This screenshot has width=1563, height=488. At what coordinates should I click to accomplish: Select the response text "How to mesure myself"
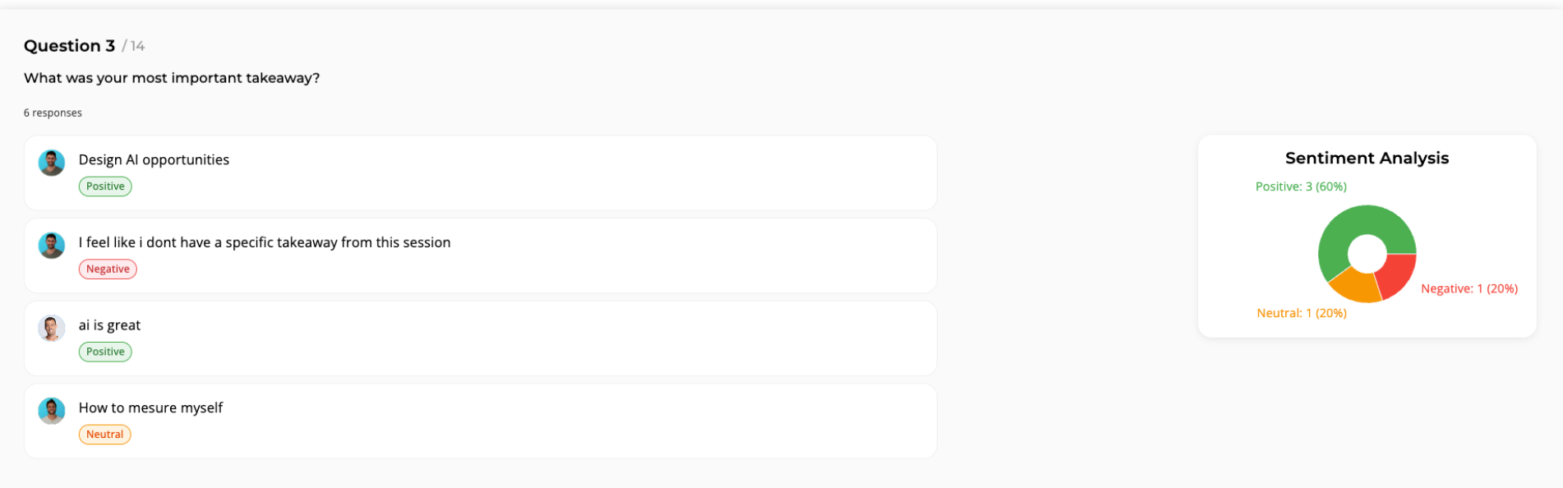[150, 407]
